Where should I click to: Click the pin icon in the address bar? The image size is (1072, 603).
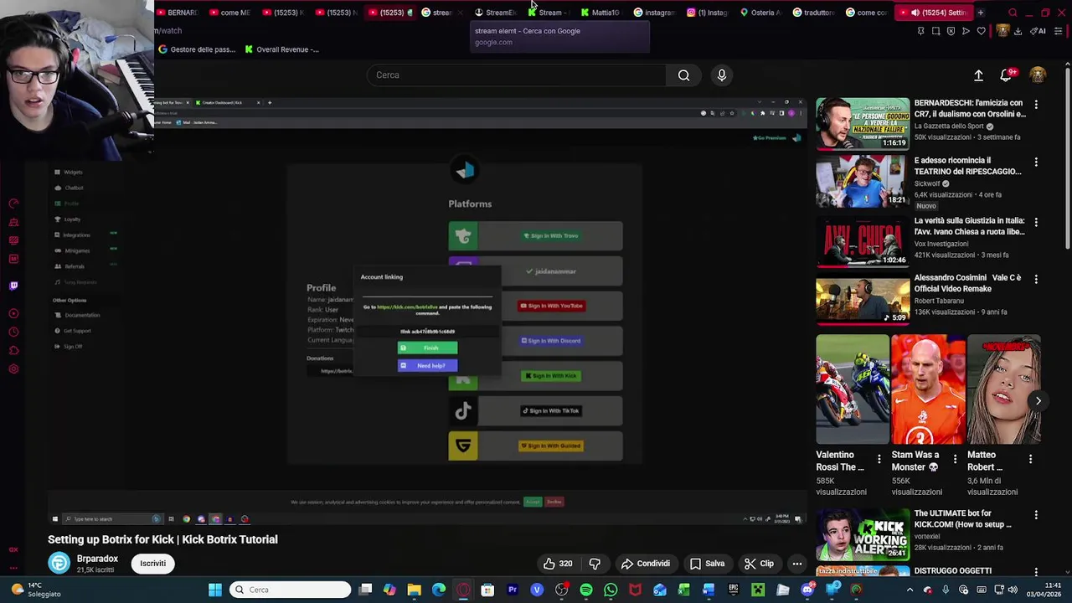click(921, 31)
